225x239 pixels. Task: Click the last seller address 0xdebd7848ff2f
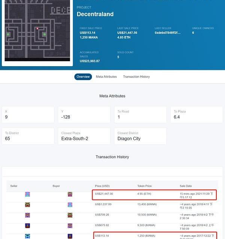click(168, 33)
